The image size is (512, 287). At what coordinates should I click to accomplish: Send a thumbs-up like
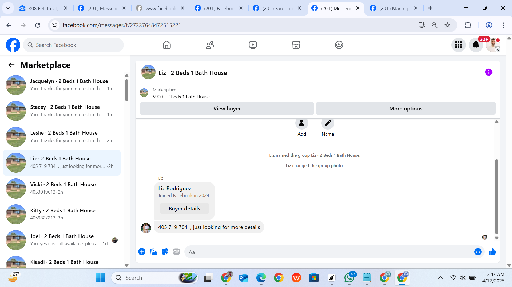click(x=492, y=252)
